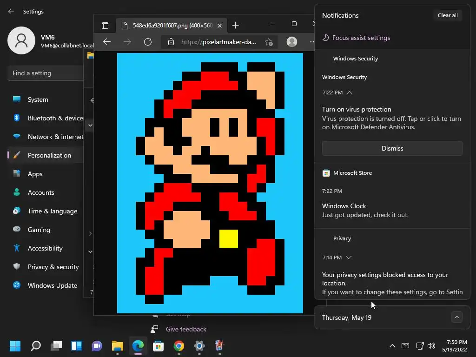Open network status tray icon
The height and width of the screenshot is (357, 476).
pos(420,345)
